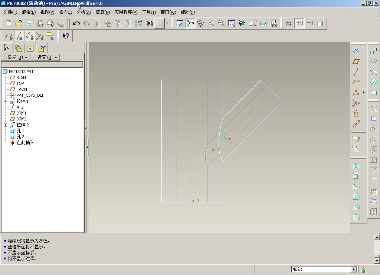
Task: Enable shaded display mode
Action: click(320, 23)
